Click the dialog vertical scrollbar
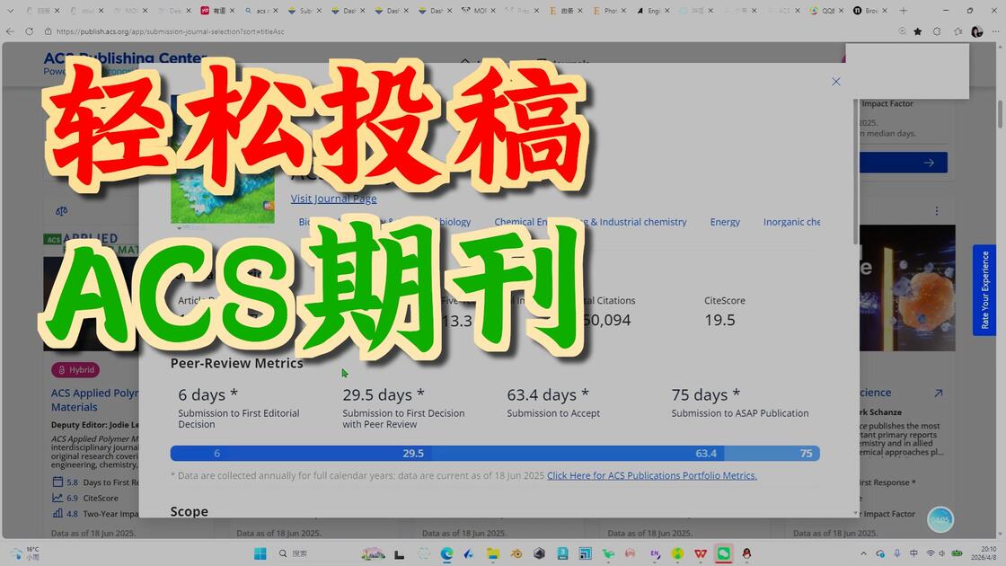Viewport: 1006px width, 566px height. [856, 173]
